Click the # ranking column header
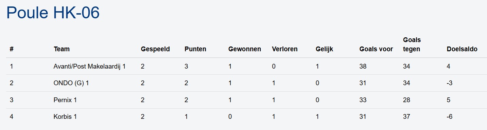 pyautogui.click(x=12, y=49)
